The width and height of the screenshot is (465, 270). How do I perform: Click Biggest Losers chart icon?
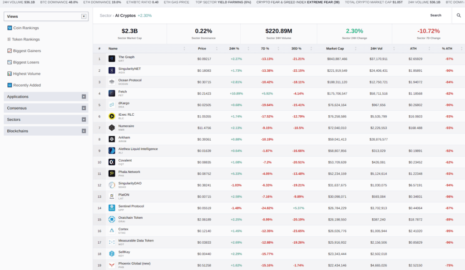10,62
